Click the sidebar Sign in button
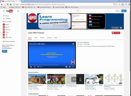Screen dimensions: 131x96 5,51
